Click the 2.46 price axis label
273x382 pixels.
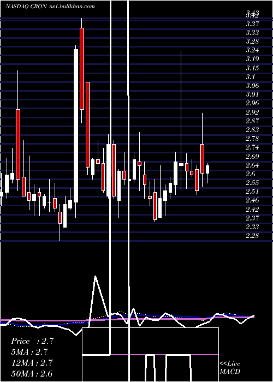coord(252,200)
